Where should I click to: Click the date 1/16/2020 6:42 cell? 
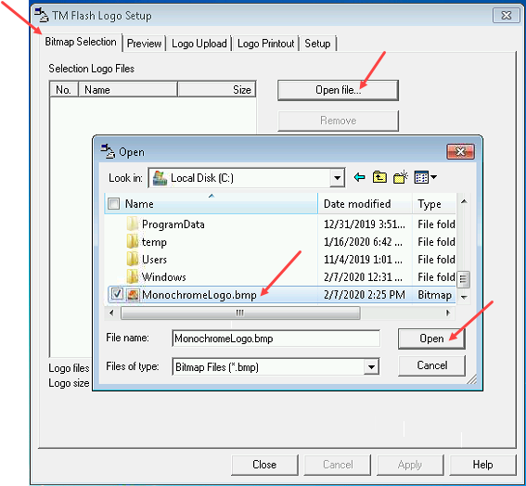363,242
